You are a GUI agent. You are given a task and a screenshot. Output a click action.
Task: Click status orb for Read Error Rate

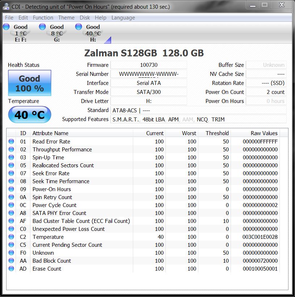point(11,142)
